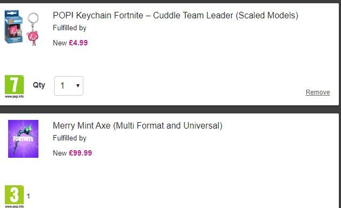Click Fulfilled by under Merry Mint Axe
The width and height of the screenshot is (341, 208).
click(70, 138)
